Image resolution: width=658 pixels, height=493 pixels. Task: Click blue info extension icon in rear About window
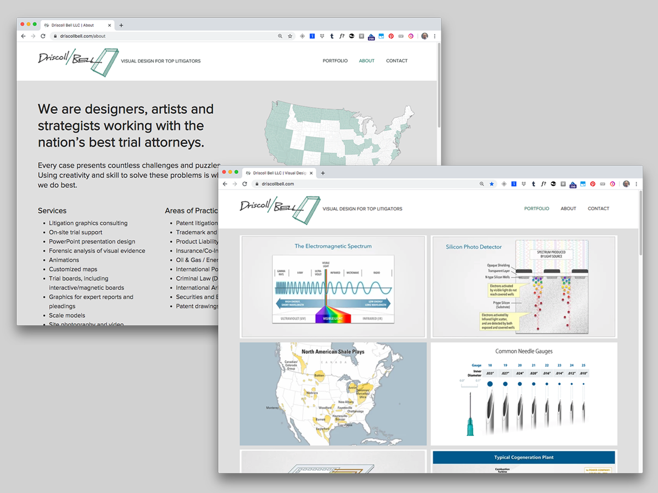pos(312,36)
